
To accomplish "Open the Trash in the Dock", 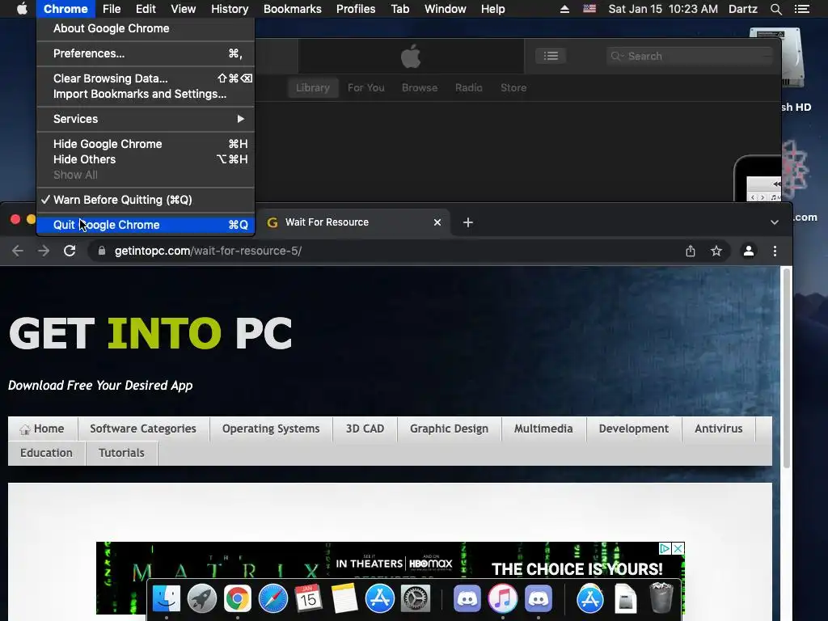I will [x=661, y=598].
